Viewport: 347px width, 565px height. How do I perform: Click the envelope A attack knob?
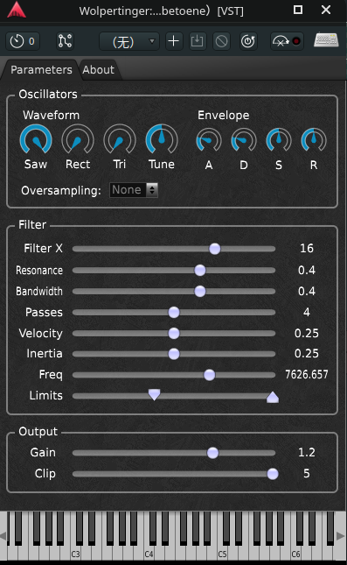tap(209, 140)
